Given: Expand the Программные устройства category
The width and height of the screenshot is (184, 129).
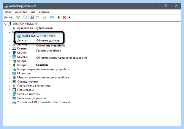Looking at the screenshot, I should pyautogui.click(x=10, y=86).
